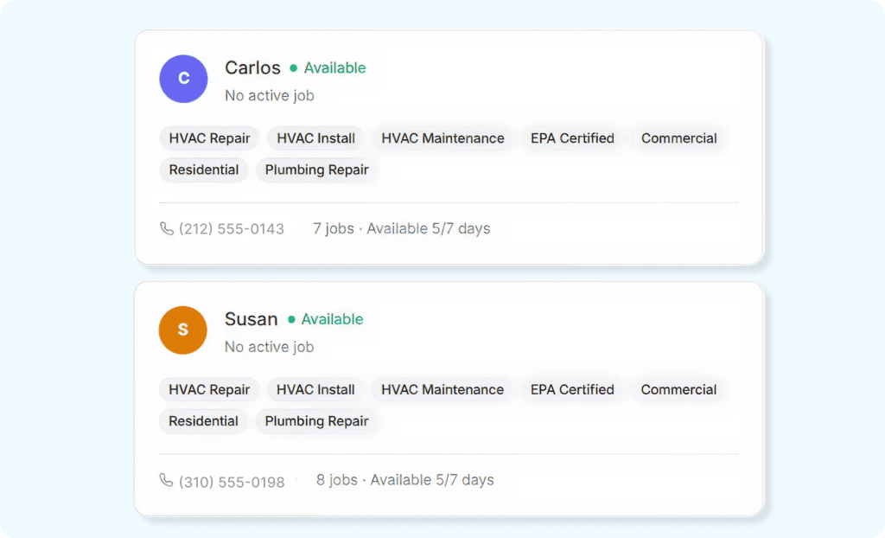Image resolution: width=885 pixels, height=538 pixels.
Task: Click the Residential tag on Susan's card
Action: click(203, 421)
